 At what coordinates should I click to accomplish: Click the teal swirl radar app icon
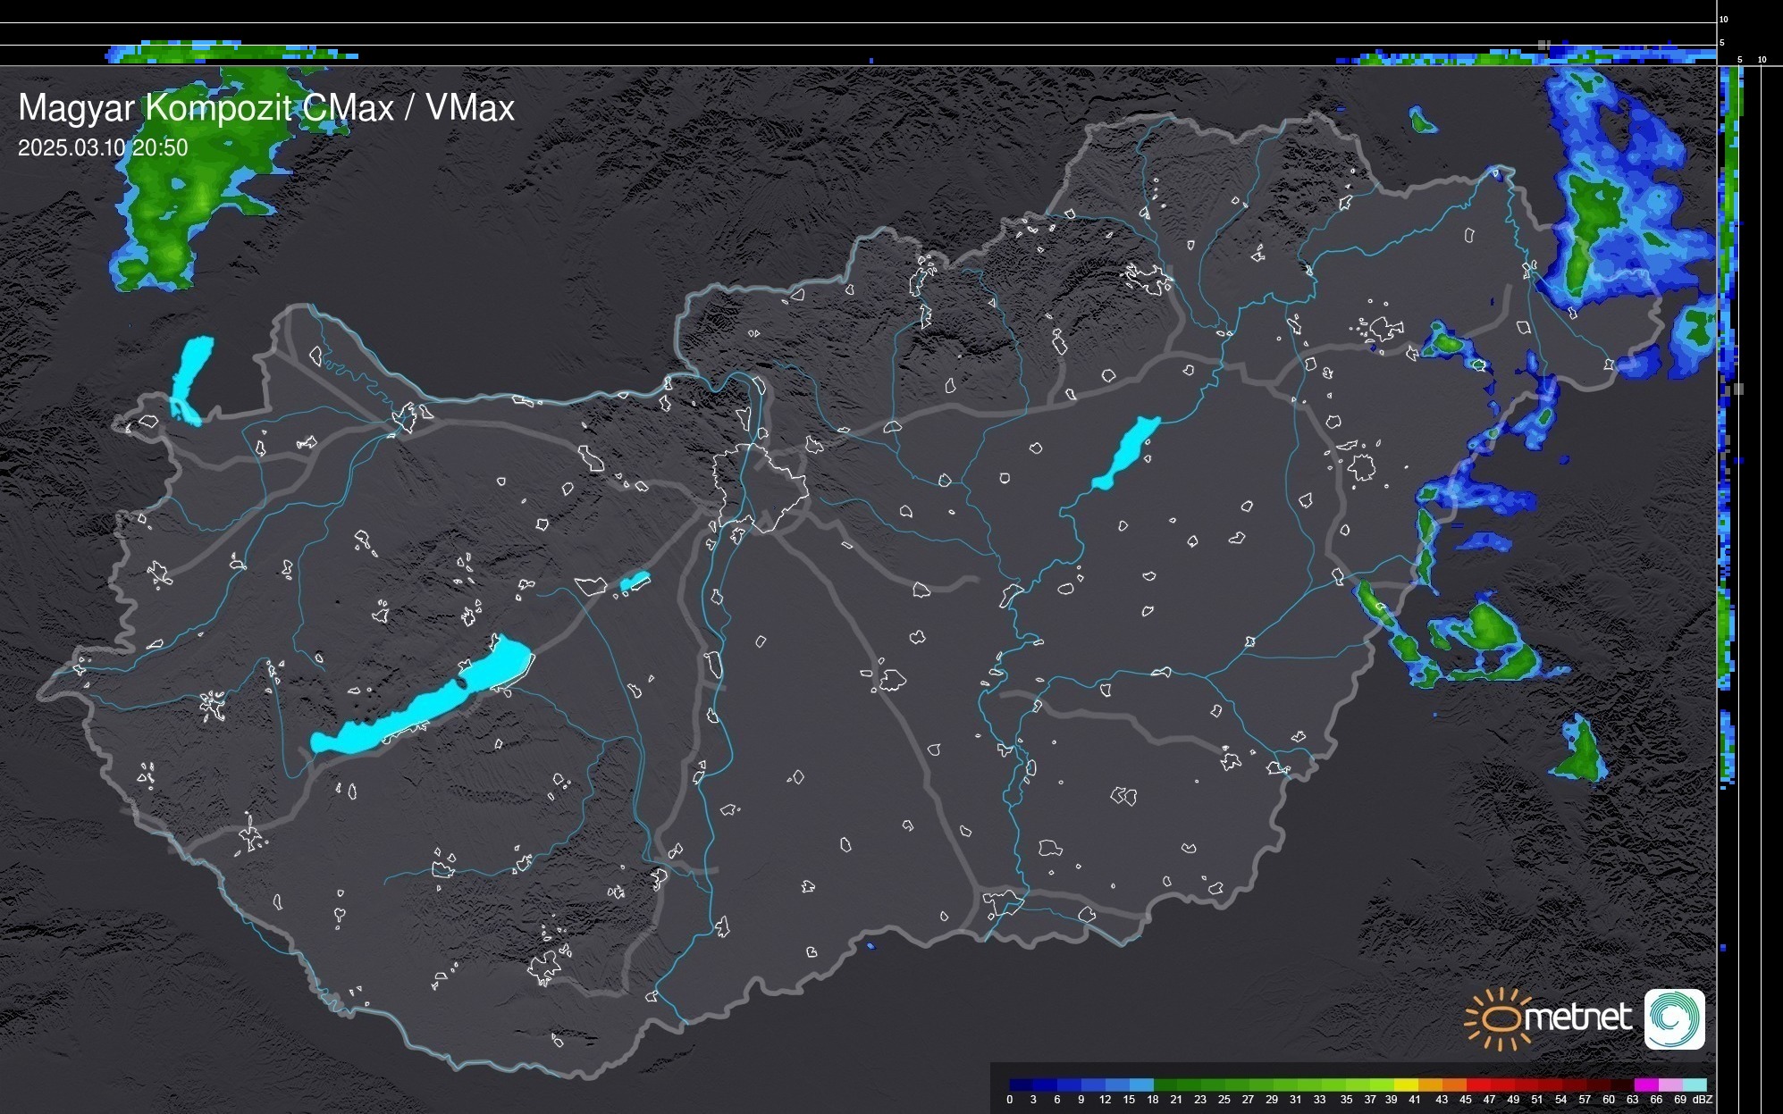point(1674,1018)
